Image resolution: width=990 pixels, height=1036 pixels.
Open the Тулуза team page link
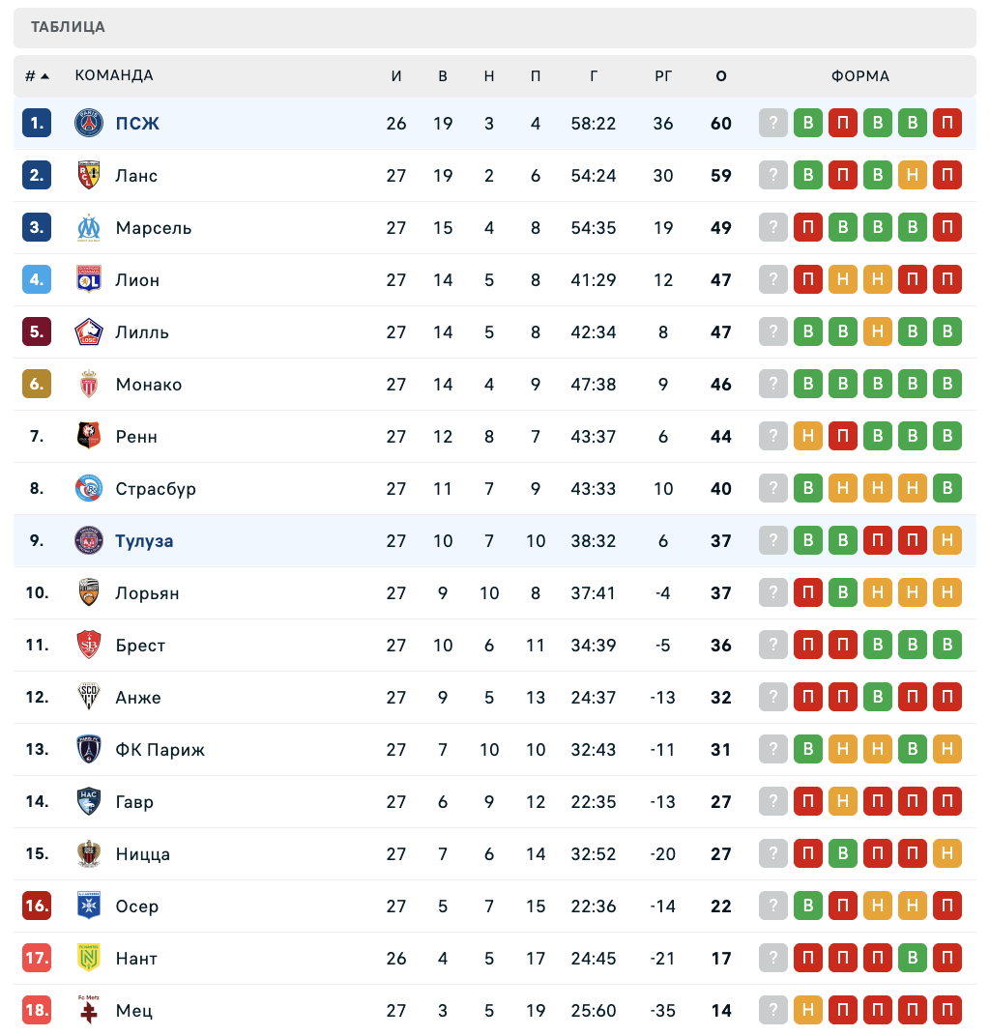[144, 541]
